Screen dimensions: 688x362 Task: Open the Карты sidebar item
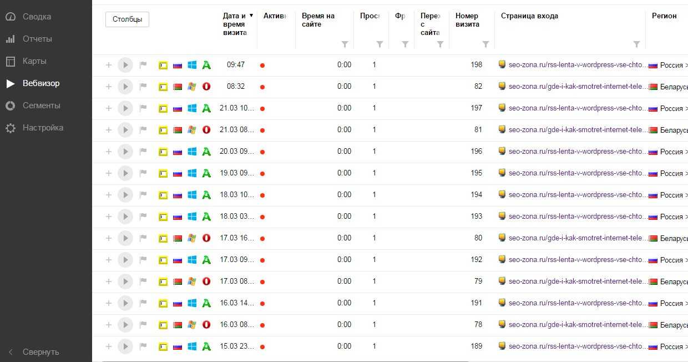pos(34,61)
